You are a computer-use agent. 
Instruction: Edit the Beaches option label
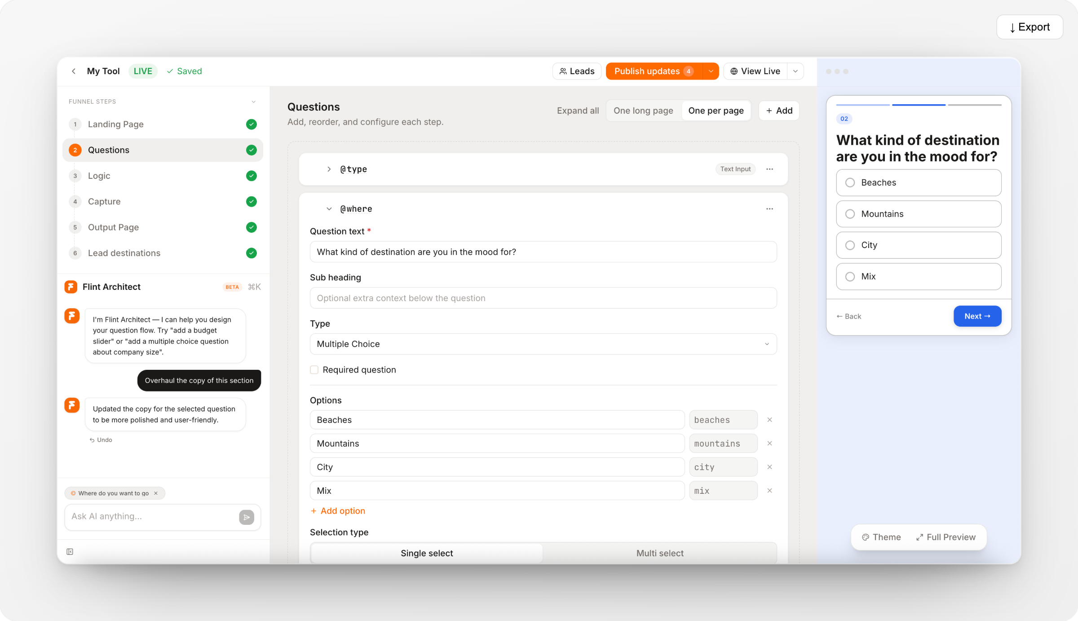(497, 420)
